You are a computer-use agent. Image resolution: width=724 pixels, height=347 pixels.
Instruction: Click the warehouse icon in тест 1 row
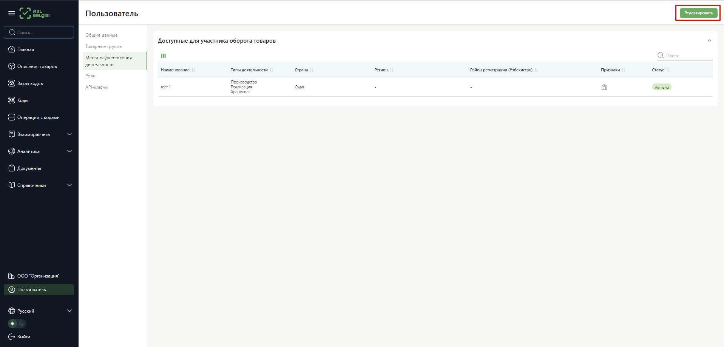(x=604, y=87)
